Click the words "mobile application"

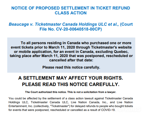click(x=35, y=52)
